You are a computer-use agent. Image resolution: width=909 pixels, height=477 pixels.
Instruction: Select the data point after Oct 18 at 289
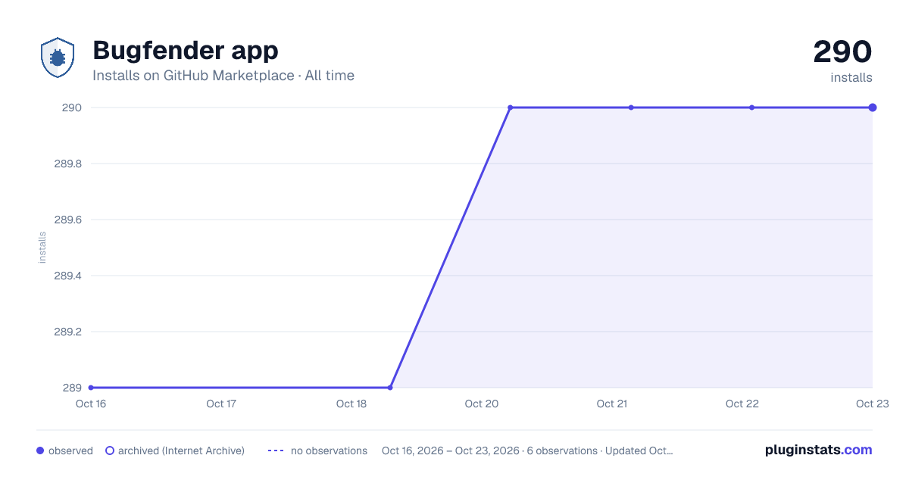coord(390,388)
